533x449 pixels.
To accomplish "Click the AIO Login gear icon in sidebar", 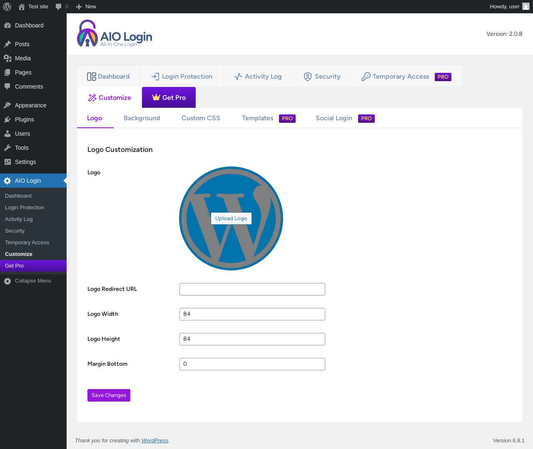I will [7, 181].
